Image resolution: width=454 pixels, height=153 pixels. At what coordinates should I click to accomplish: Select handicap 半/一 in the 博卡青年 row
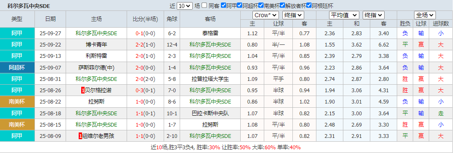click(x=278, y=45)
